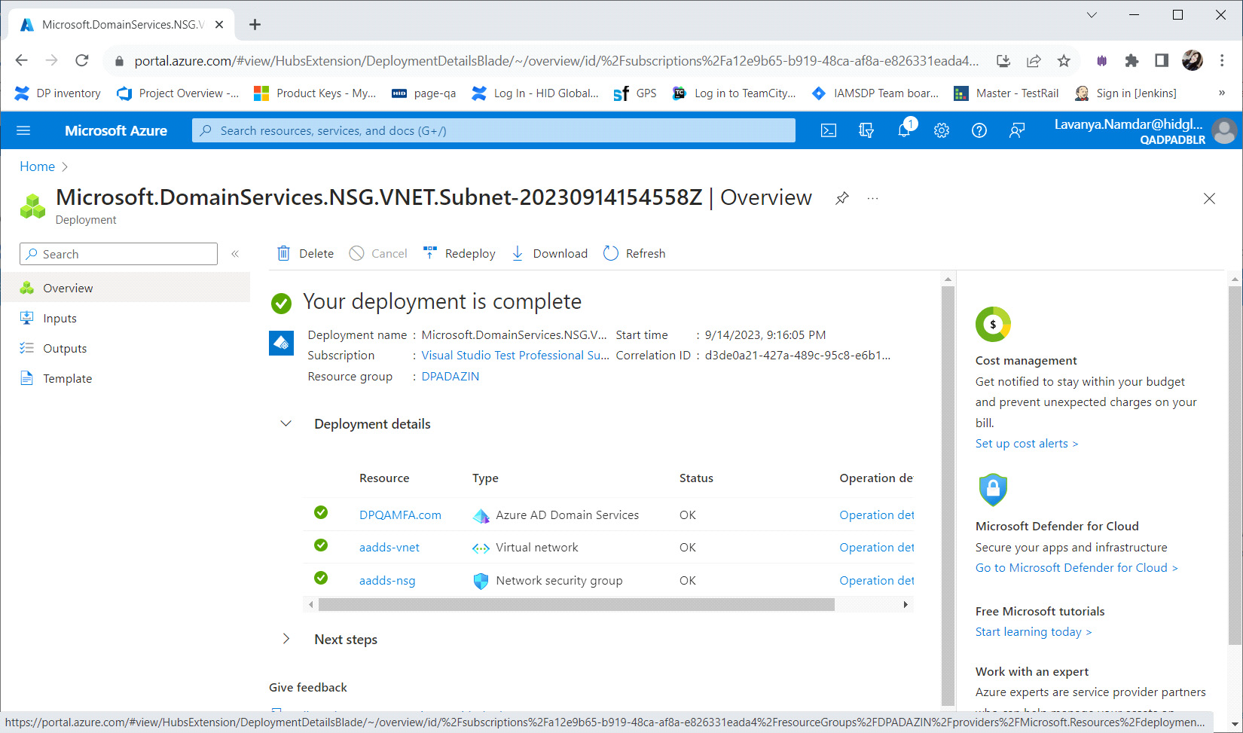Open the Azure portal hamburger menu
This screenshot has width=1243, height=733.
click(23, 130)
